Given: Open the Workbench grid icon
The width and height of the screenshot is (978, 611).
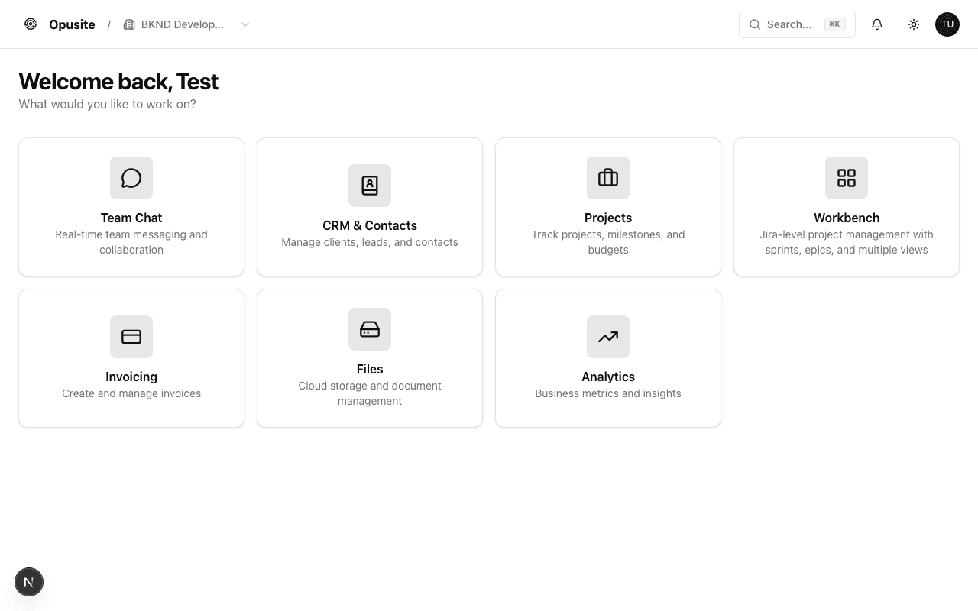Looking at the screenshot, I should point(847,178).
